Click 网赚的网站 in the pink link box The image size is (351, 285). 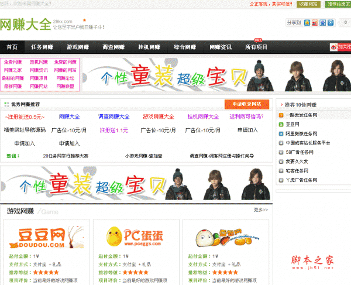[65, 70]
